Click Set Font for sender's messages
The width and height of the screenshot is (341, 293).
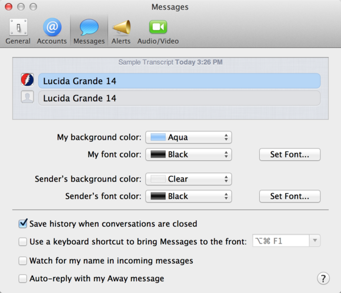click(290, 196)
